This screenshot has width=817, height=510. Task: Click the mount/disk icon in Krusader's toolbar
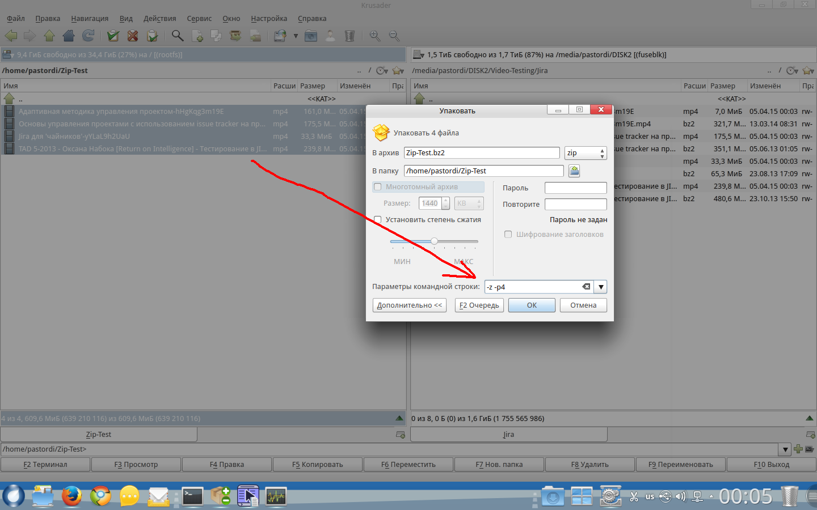point(280,36)
